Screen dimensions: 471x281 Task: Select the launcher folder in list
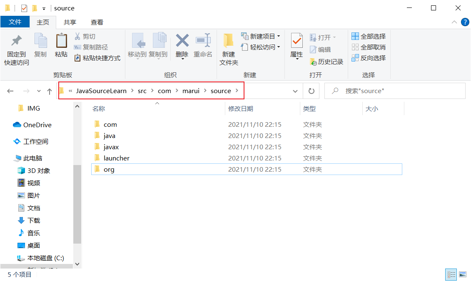coord(116,158)
